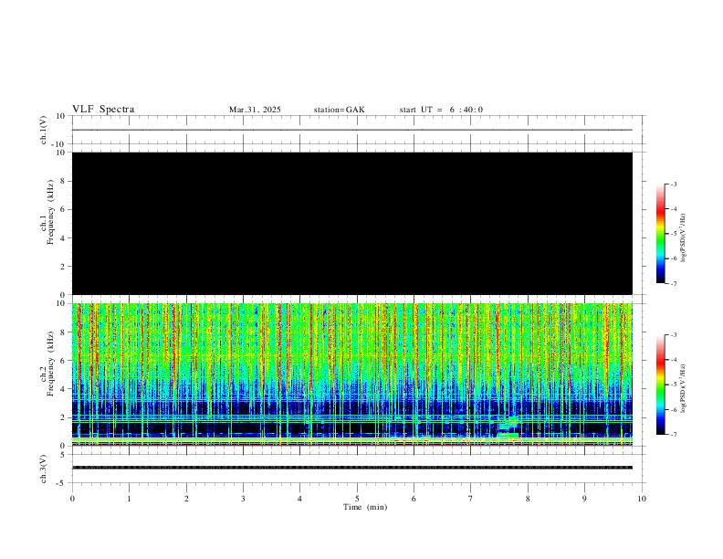The image size is (723, 559).
Task: Click the "2" kHz tick on ch.1 axis
Action: (64, 267)
